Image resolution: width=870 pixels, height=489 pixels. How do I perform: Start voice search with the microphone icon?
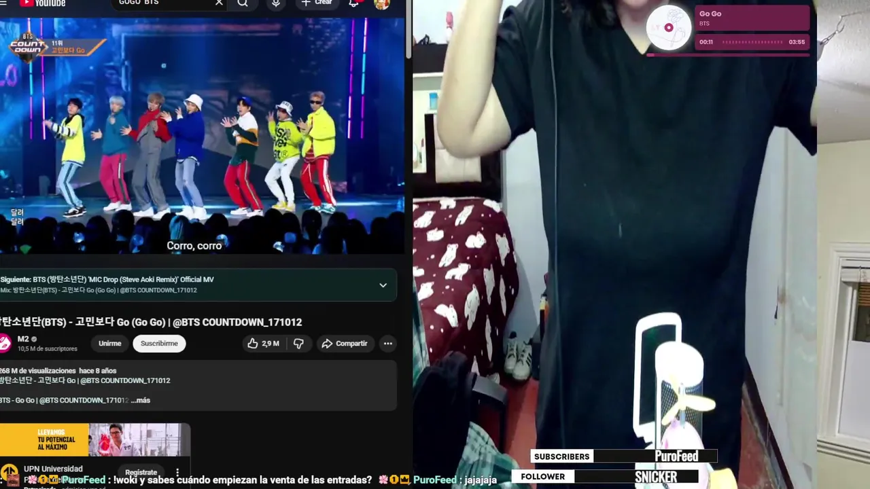pos(276,3)
